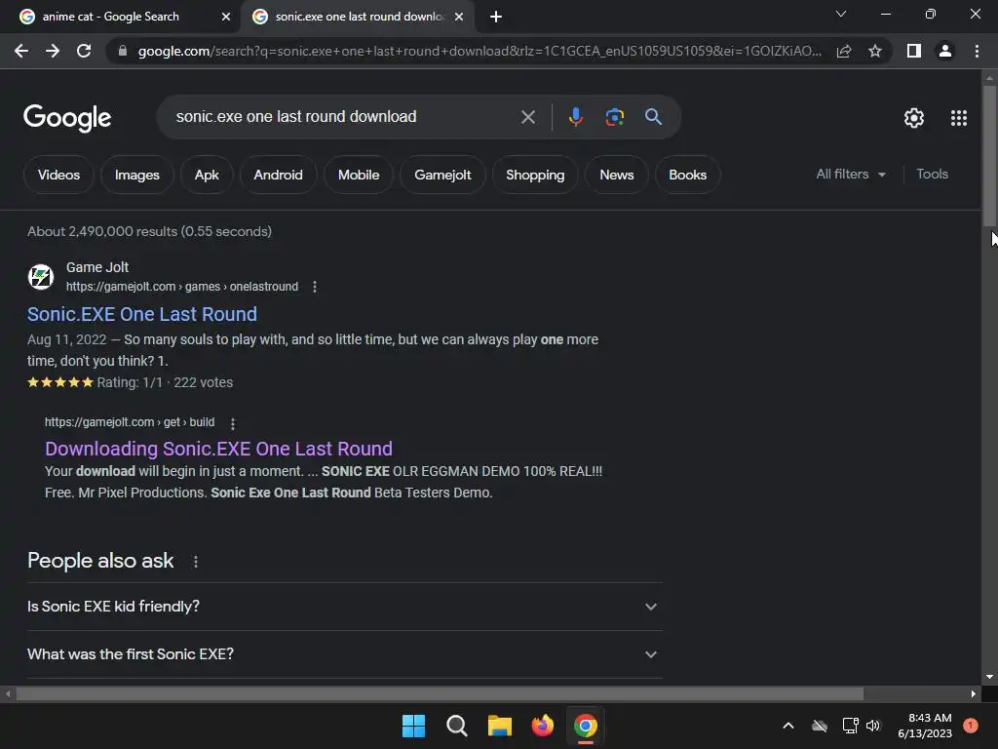Launch Firefox from taskbar
Image resolution: width=998 pixels, height=749 pixels.
click(542, 726)
